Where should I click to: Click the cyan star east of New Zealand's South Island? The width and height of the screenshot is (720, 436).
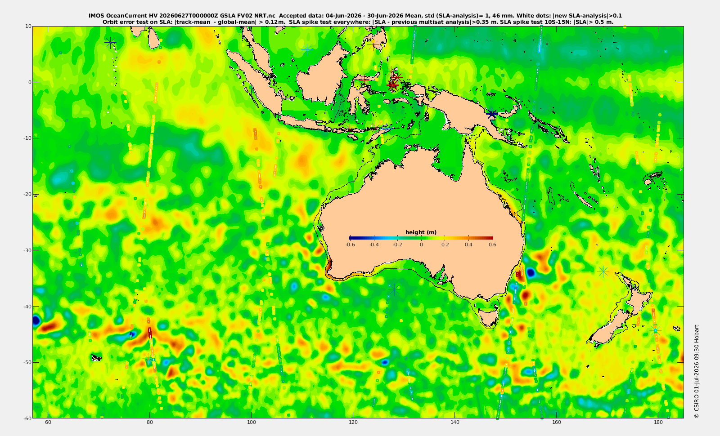click(x=655, y=331)
